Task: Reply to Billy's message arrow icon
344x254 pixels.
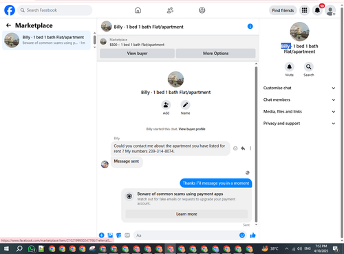Action: [x=243, y=148]
